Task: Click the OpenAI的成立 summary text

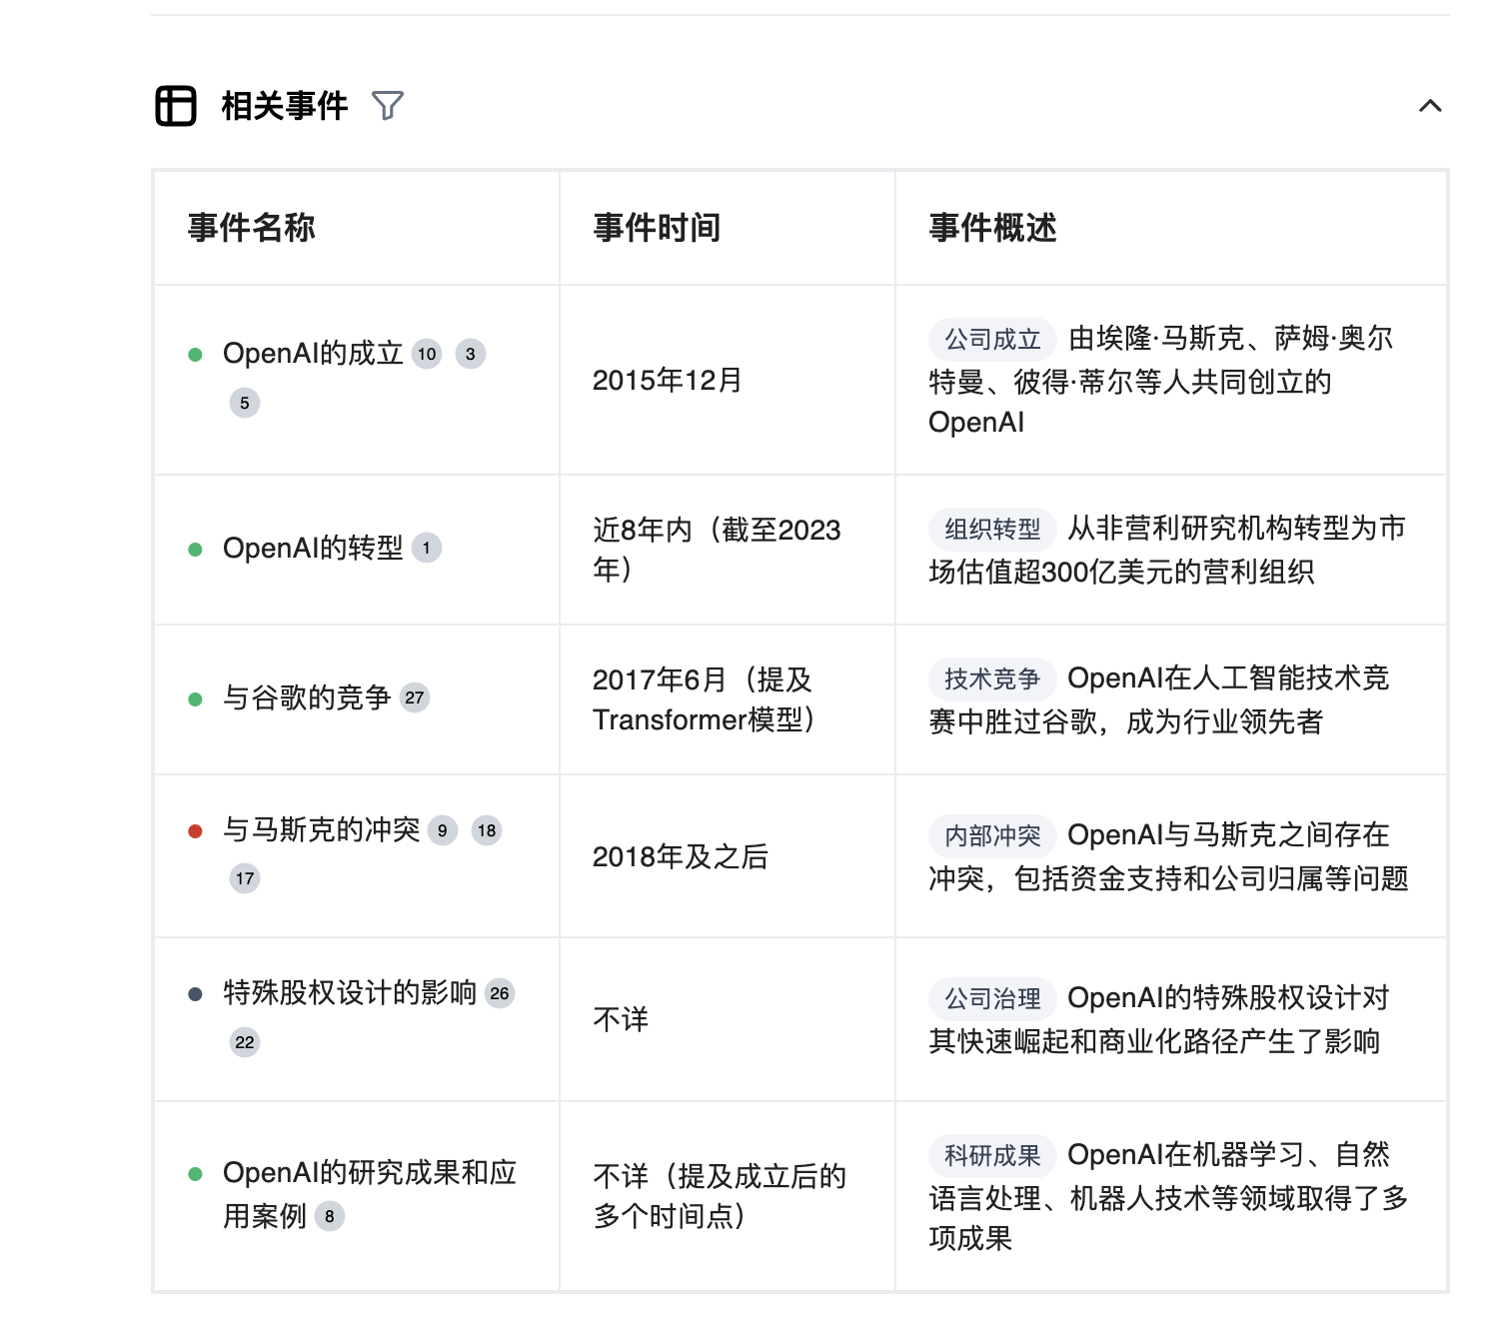Action: [1160, 381]
